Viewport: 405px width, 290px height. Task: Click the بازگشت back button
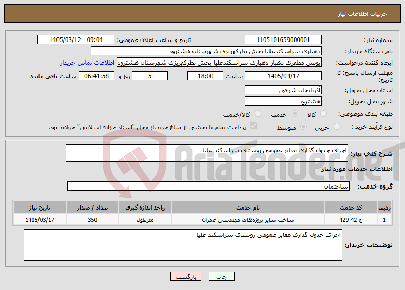(x=186, y=276)
